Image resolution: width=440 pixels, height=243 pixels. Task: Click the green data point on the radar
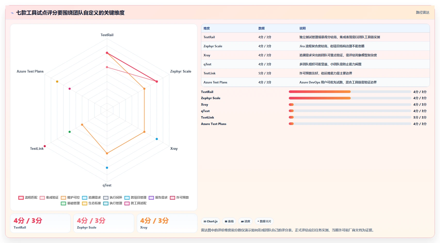point(69,132)
